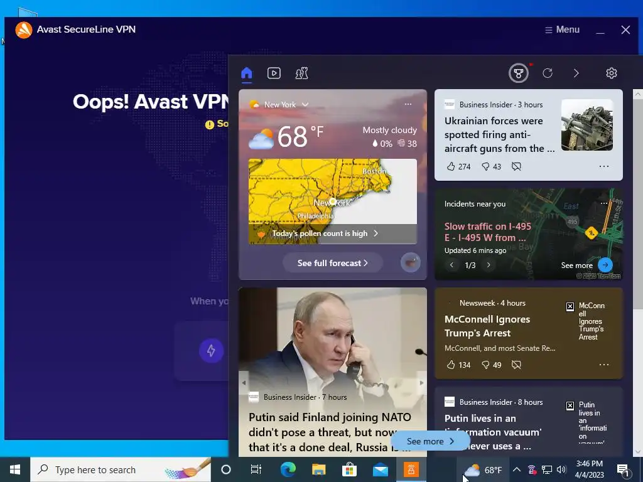
Task: Click the Avast VPN tray icon
Action: (531, 469)
